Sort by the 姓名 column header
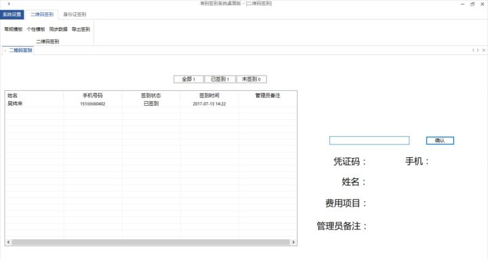This screenshot has width=488, height=259. tap(35, 95)
